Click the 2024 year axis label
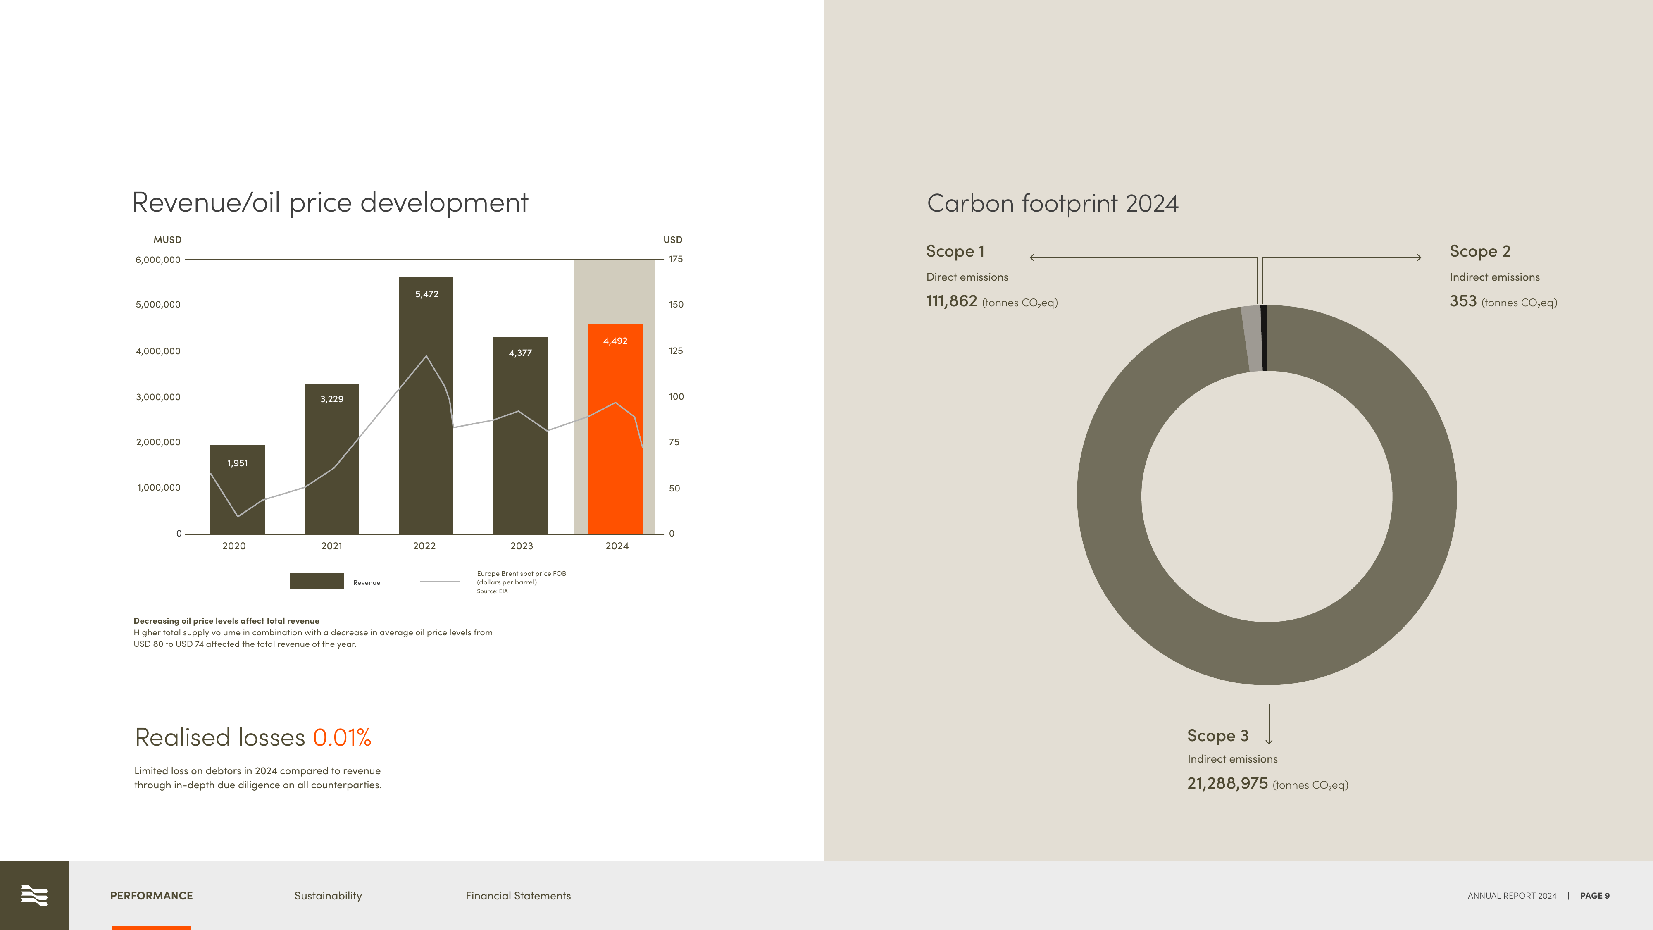Image resolution: width=1653 pixels, height=930 pixels. tap(617, 546)
